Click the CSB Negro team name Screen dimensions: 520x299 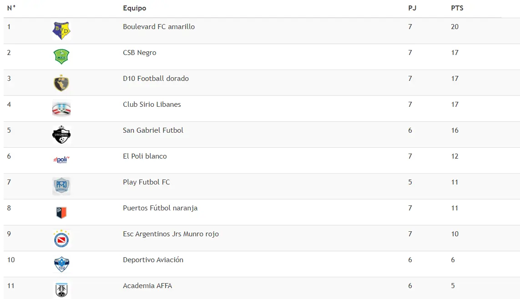(140, 53)
